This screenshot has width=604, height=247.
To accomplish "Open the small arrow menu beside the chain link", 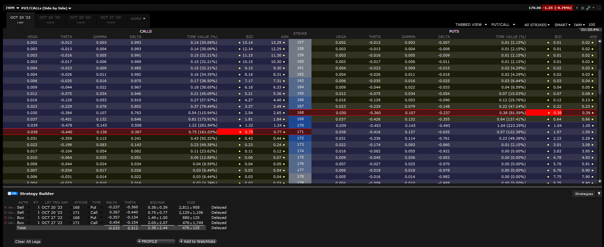I will pyautogui.click(x=593, y=8).
